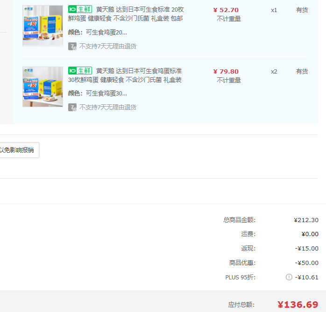This screenshot has height=312, width=326.
Task: Click the ¥79.80 item price
Action: (226, 71)
